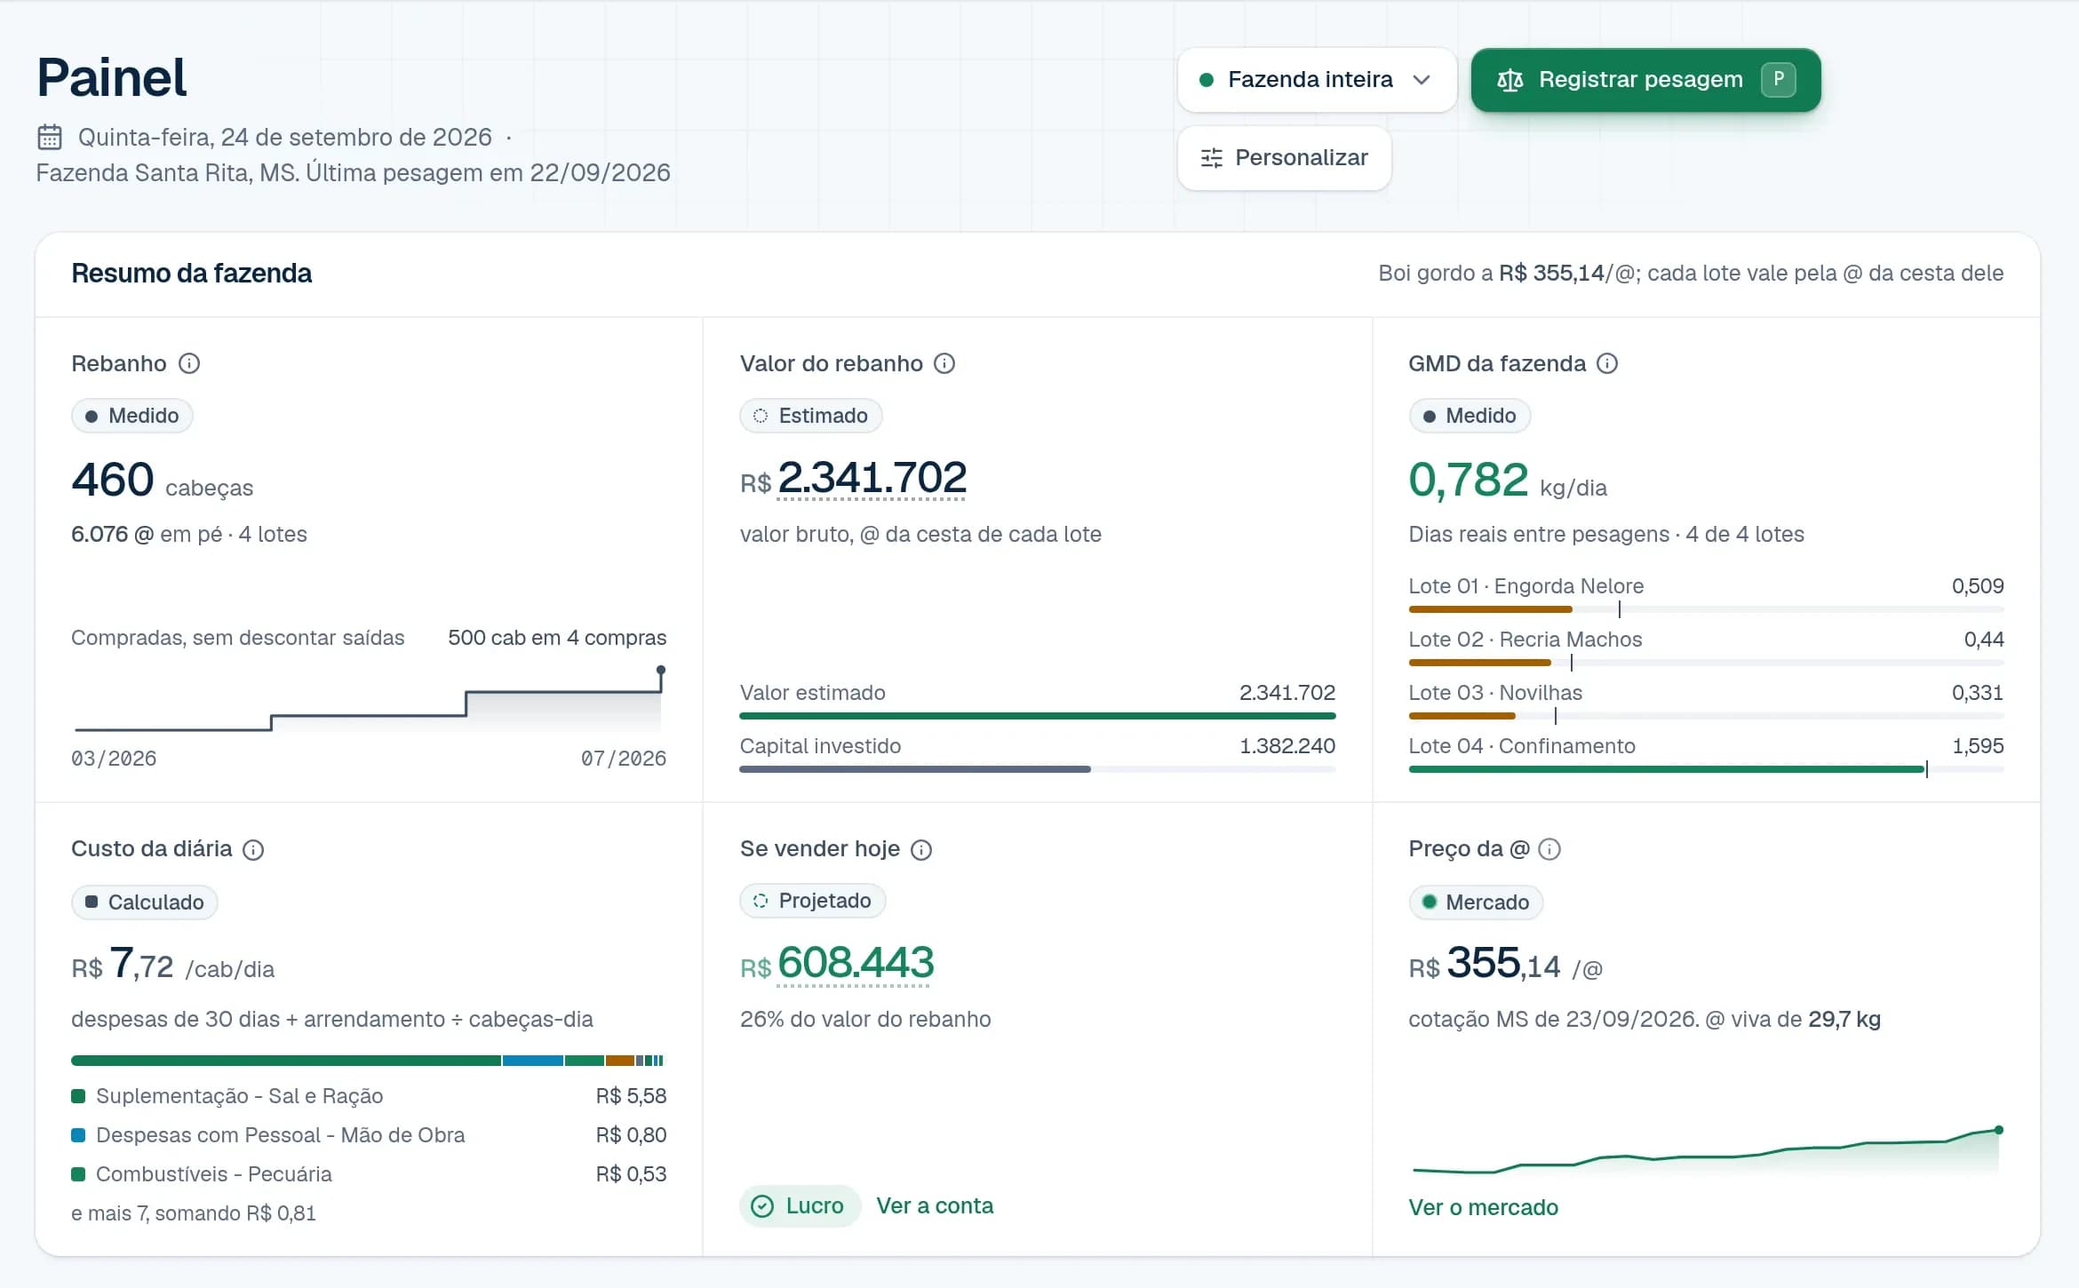The image size is (2079, 1288).
Task: Click the 'e mais 7, somando R$ 0,81' text
Action: coord(194,1213)
